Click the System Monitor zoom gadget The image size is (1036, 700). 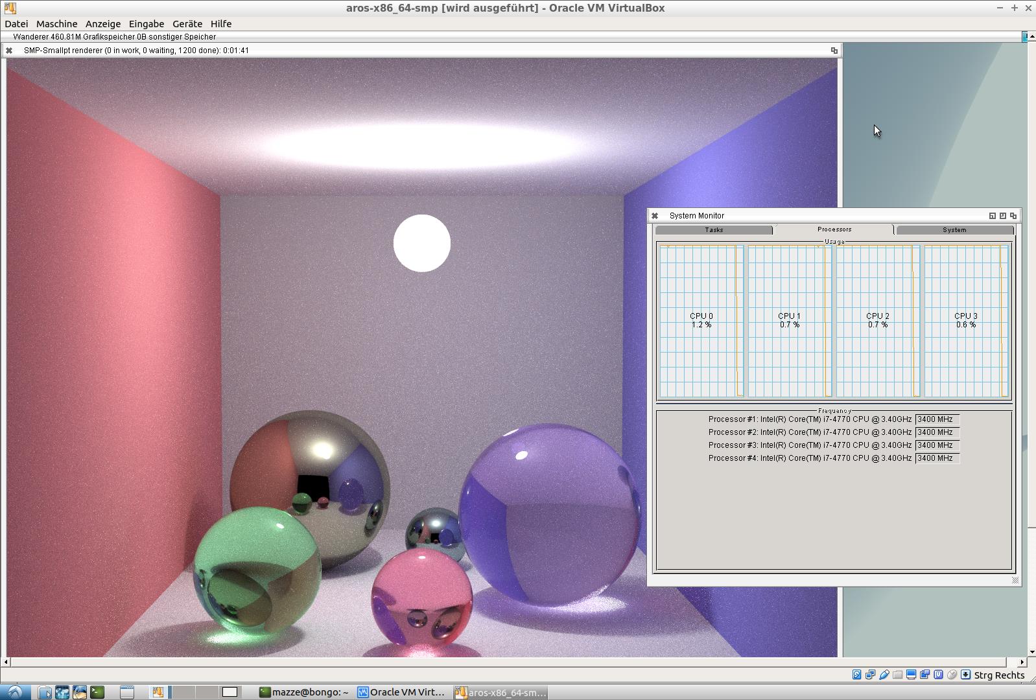1003,216
